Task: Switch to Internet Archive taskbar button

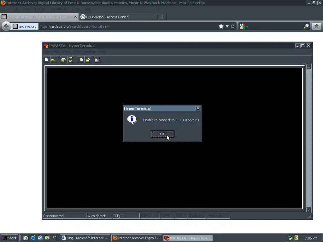Action: point(137,238)
